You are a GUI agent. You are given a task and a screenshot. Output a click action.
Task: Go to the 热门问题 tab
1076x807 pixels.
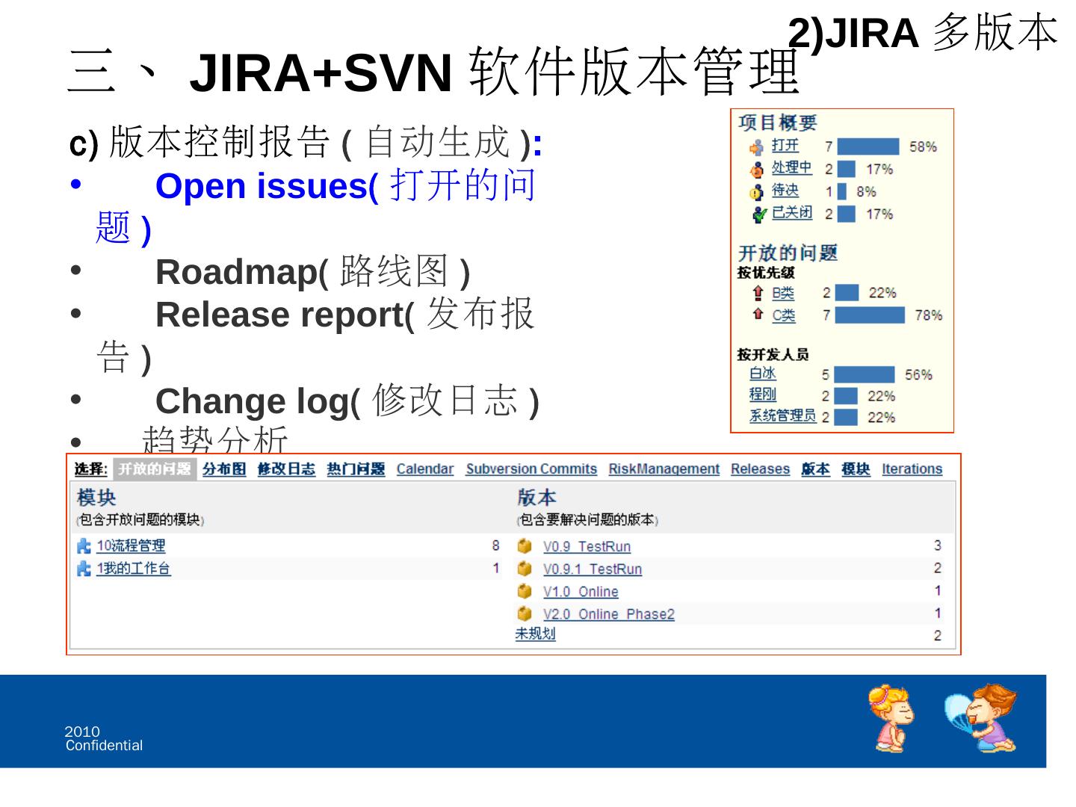[x=356, y=469]
